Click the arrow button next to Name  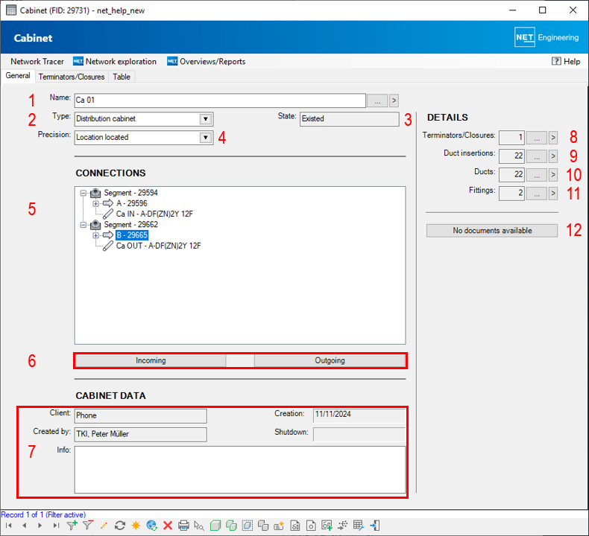coord(394,100)
